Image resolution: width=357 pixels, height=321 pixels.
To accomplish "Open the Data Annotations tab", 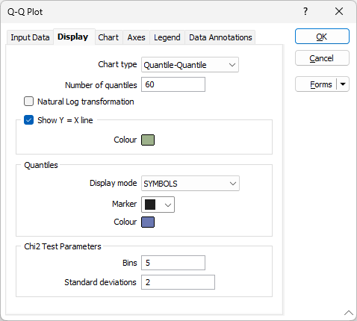I will coord(220,37).
